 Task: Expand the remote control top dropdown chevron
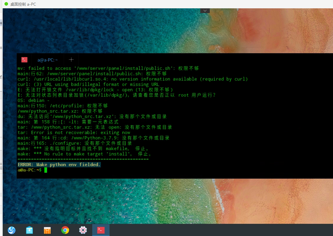pos(205,11)
